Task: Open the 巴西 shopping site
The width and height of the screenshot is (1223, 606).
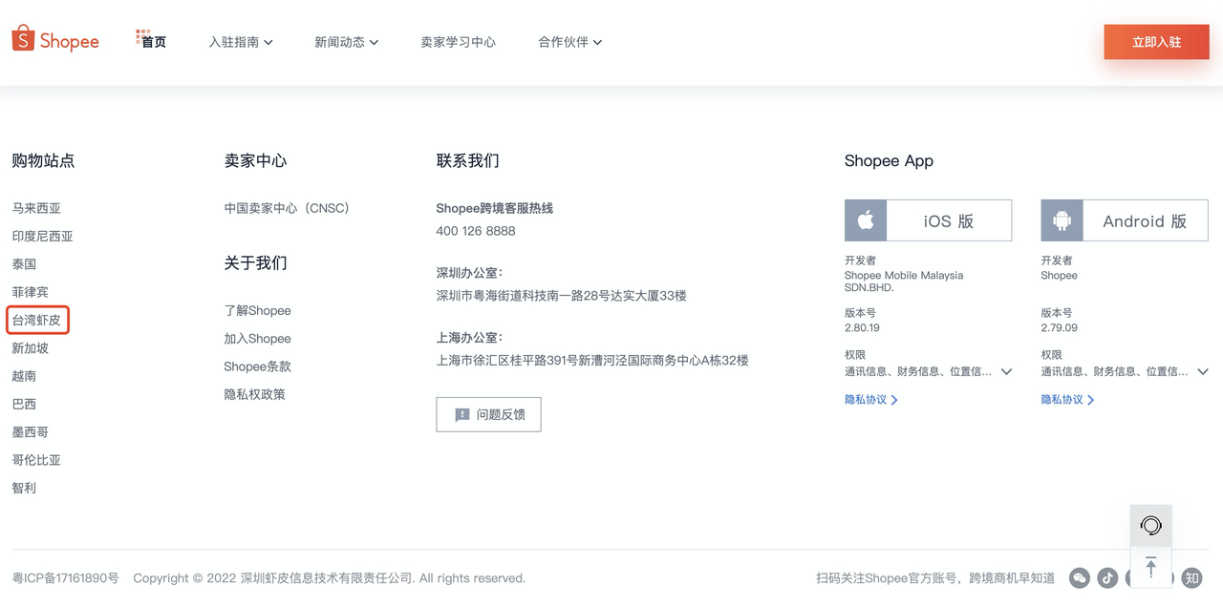Action: point(24,404)
